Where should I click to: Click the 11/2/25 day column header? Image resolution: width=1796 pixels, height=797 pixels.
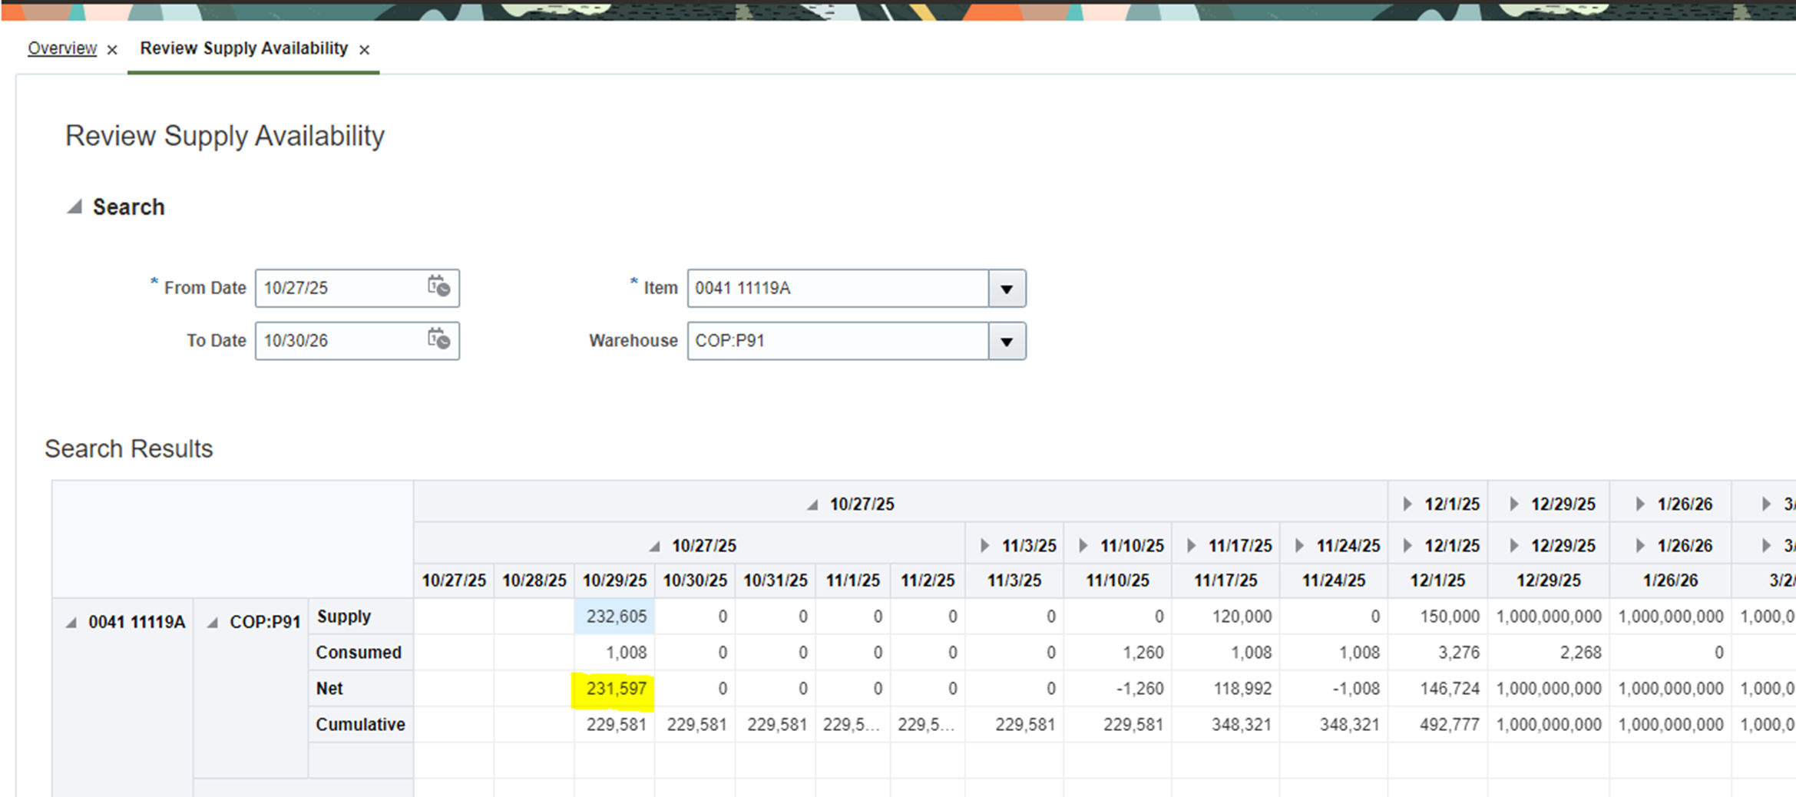pyautogui.click(x=928, y=581)
